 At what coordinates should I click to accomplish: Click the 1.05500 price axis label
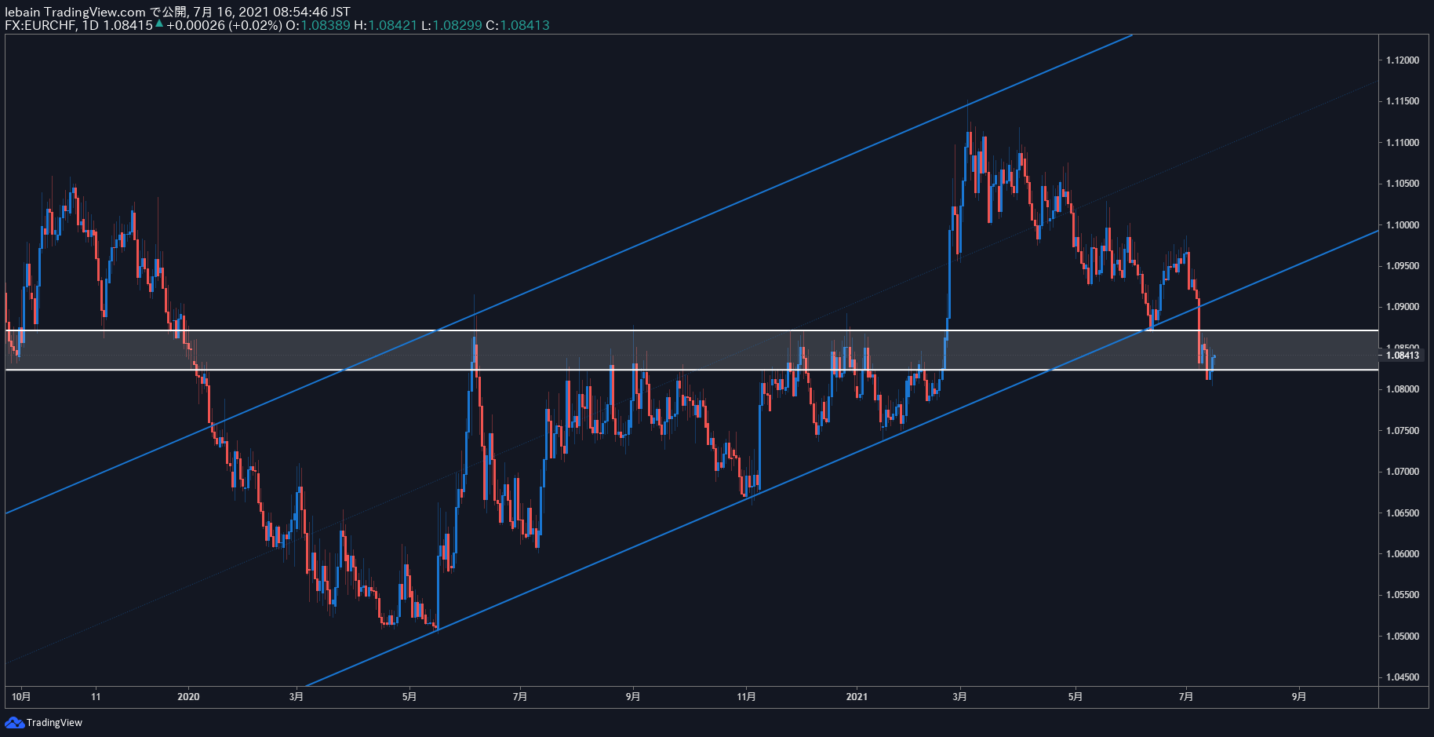point(1403,595)
